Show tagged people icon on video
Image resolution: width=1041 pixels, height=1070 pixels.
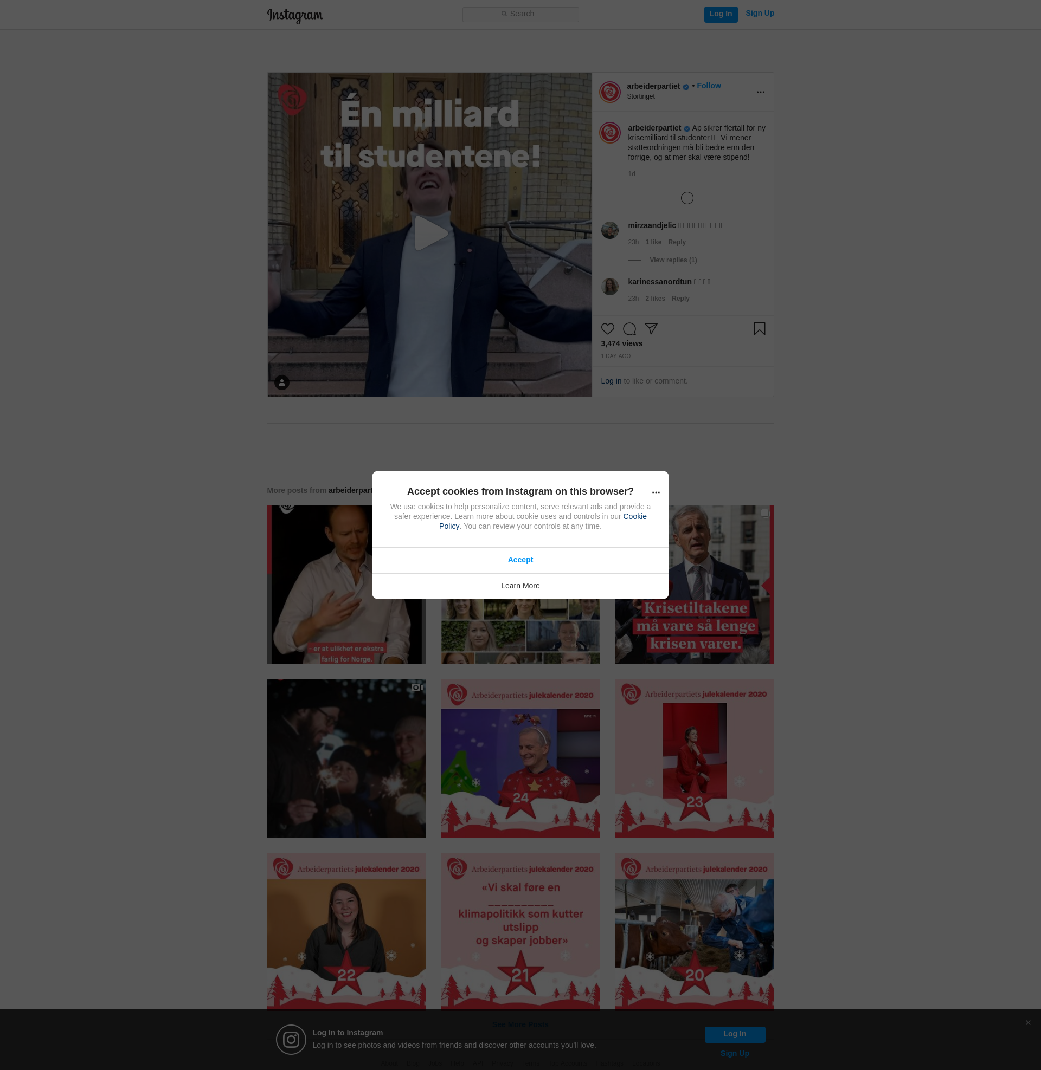tap(281, 382)
